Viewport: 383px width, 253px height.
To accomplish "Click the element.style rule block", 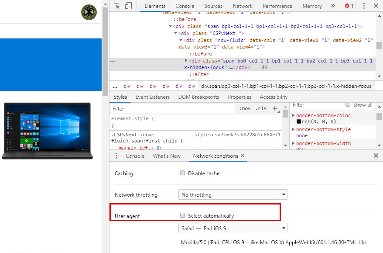I will click(x=196, y=122).
